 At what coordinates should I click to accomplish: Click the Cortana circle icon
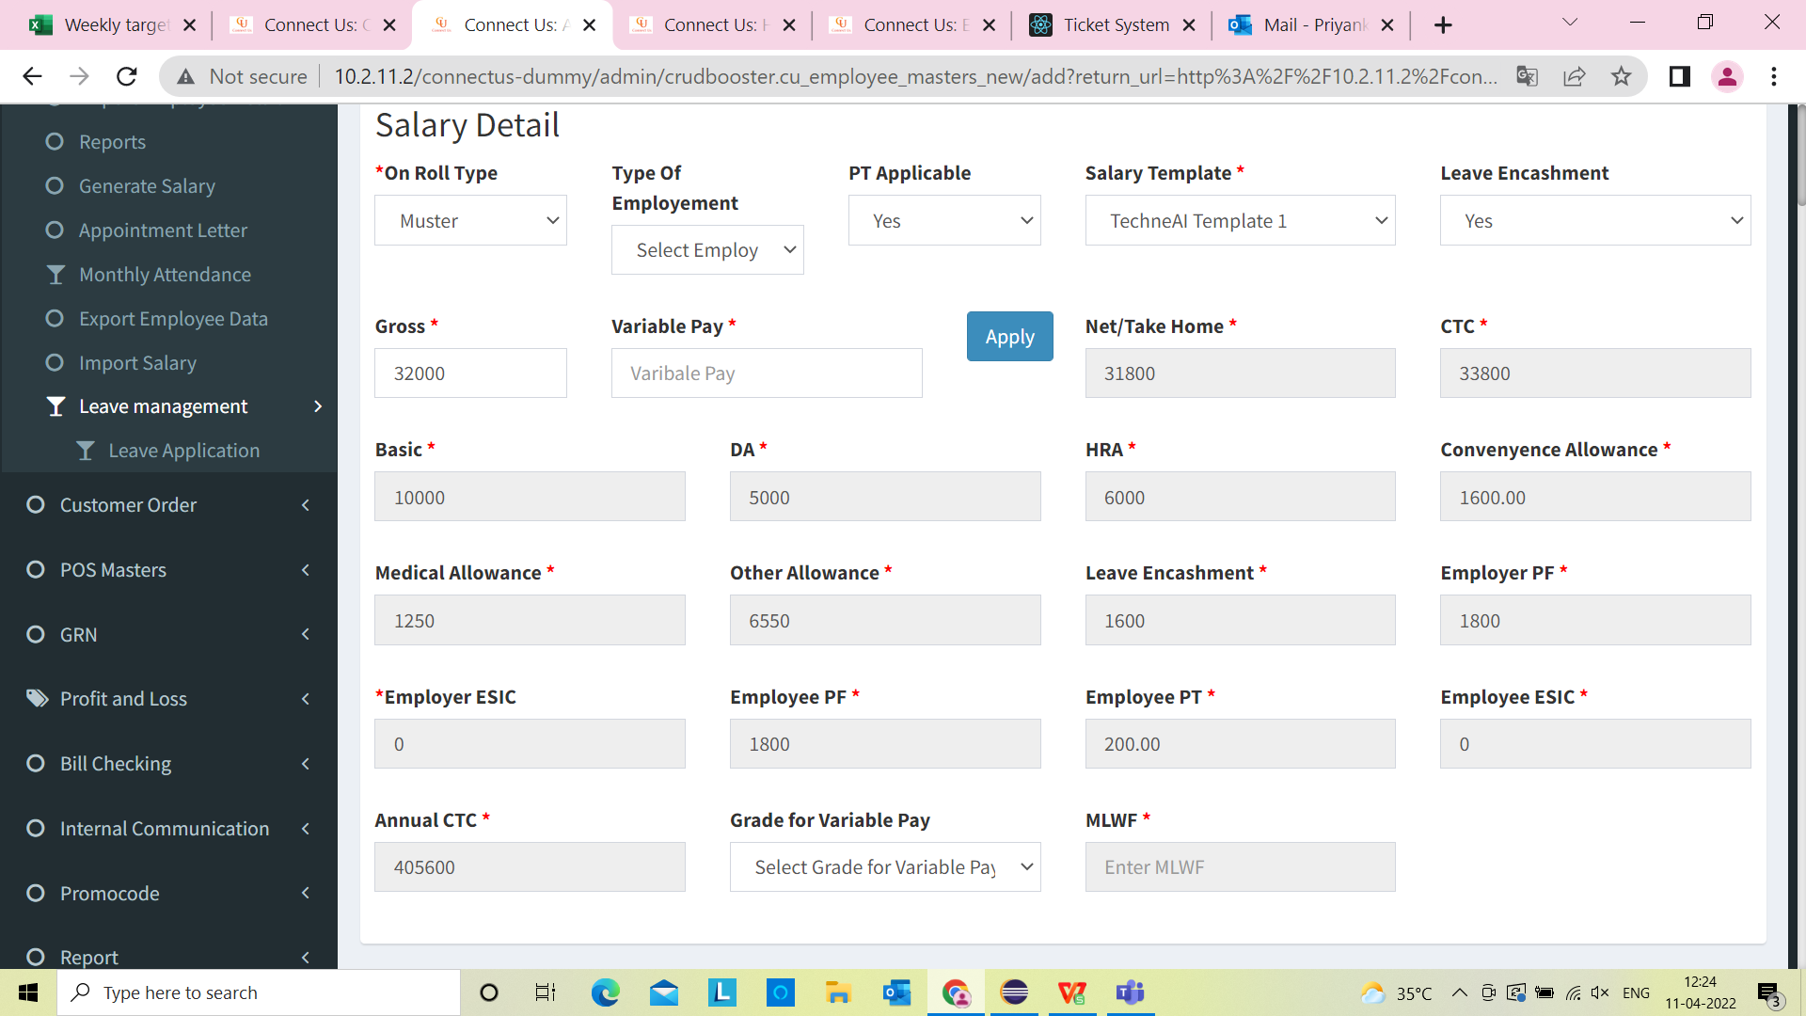[x=488, y=992]
